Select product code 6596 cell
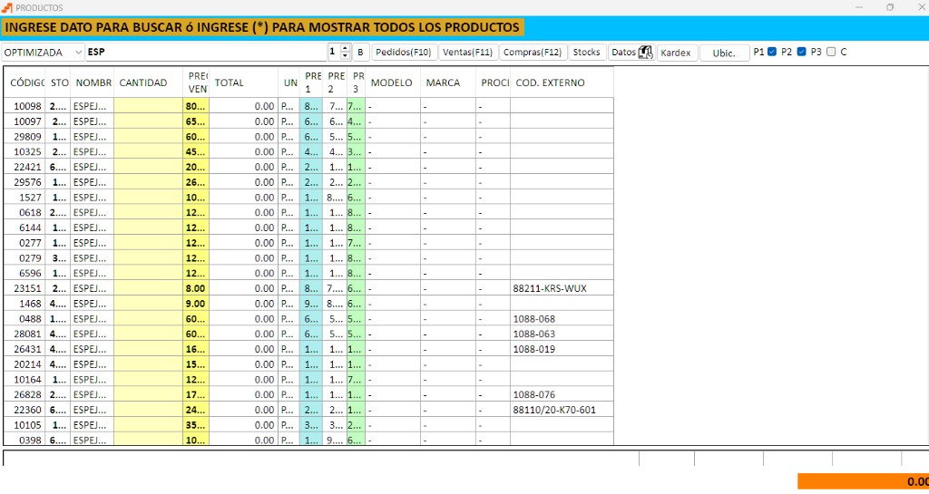929x494 pixels. pyautogui.click(x=24, y=274)
